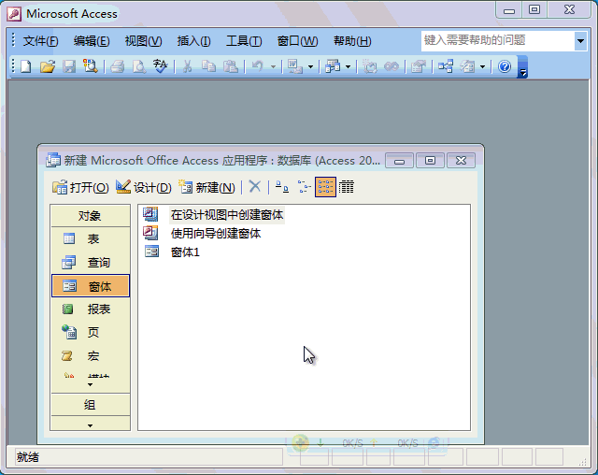Click the 组 group bar

click(90, 405)
